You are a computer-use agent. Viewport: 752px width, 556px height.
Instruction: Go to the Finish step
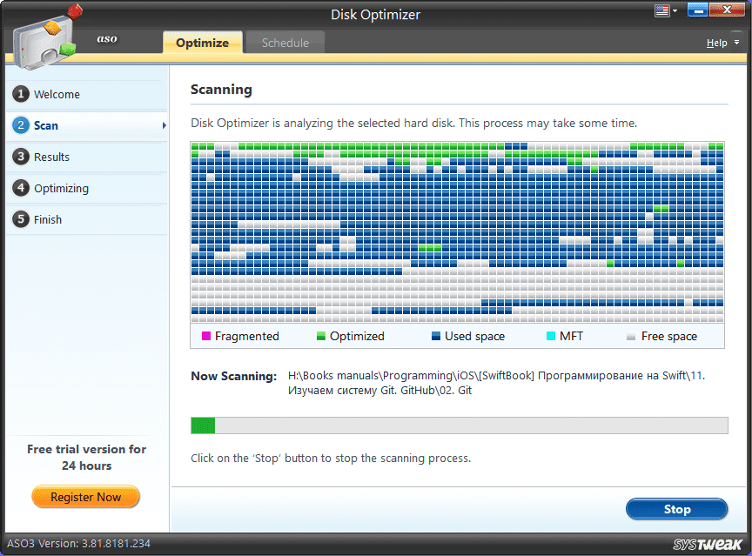[87, 219]
